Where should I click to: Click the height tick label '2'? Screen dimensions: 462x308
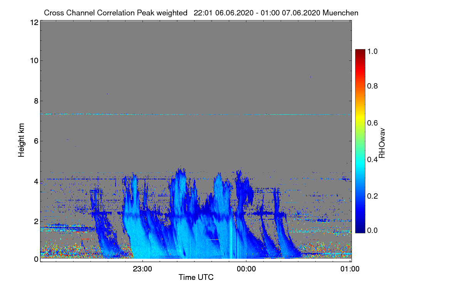[x=36, y=222]
